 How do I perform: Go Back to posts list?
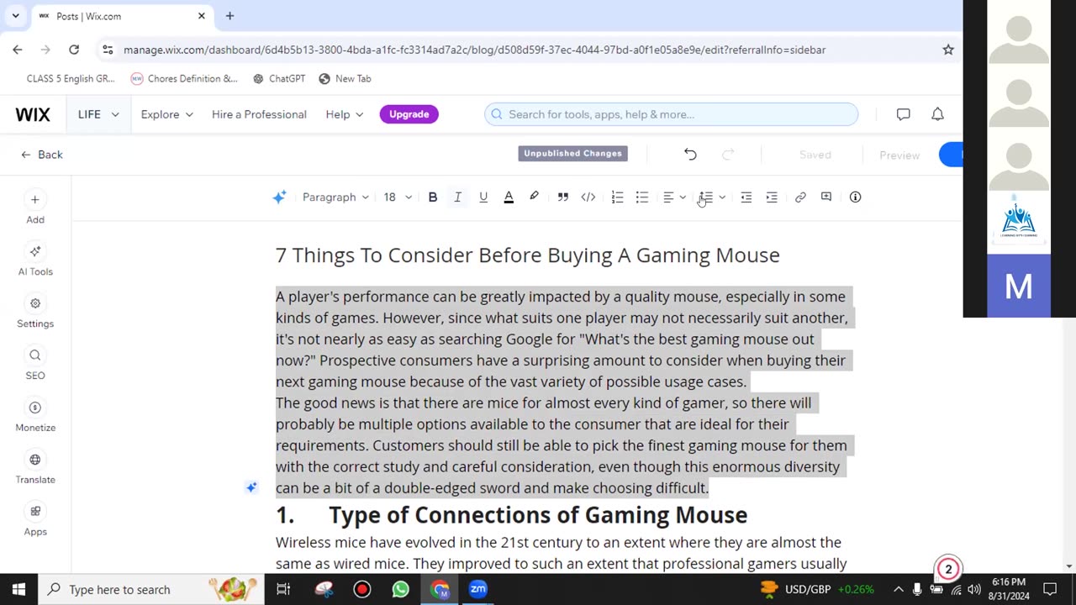pyautogui.click(x=42, y=155)
